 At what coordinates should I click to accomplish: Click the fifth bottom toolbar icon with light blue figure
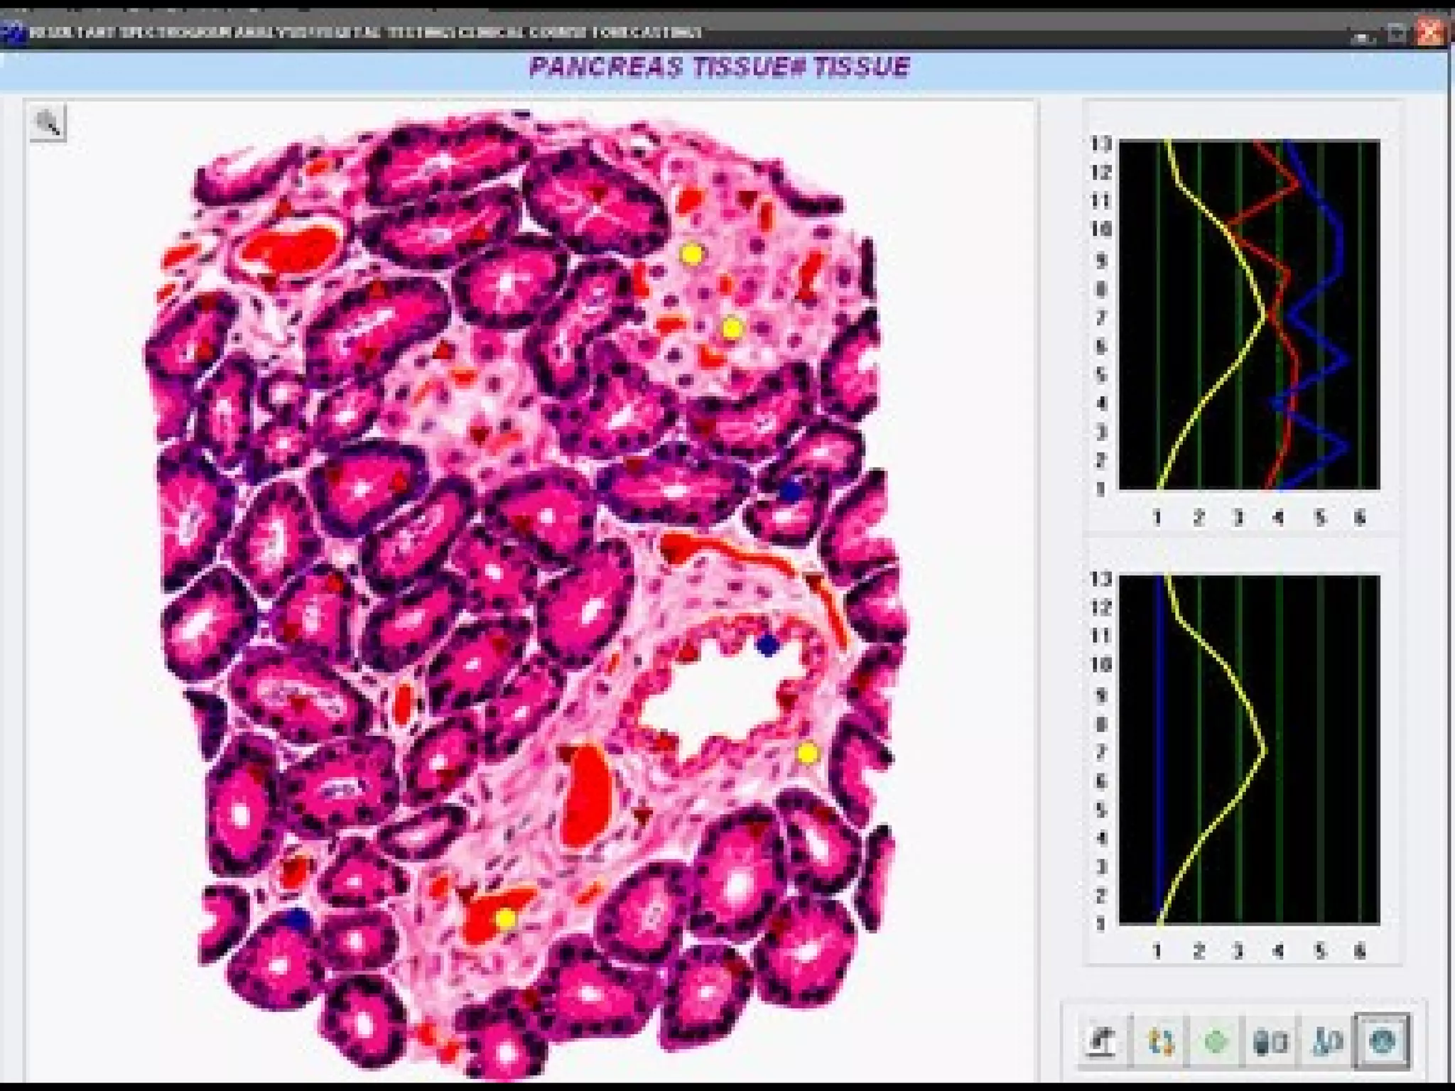click(x=1326, y=1042)
